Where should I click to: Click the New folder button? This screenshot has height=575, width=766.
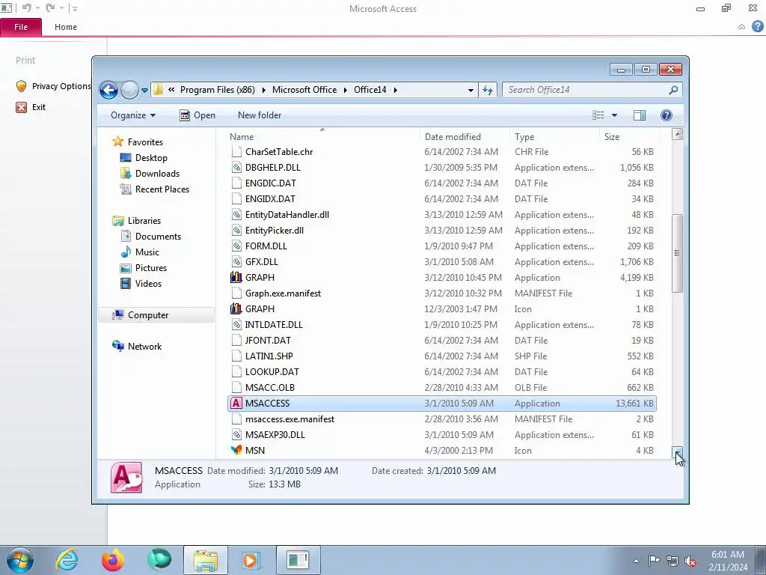click(260, 115)
